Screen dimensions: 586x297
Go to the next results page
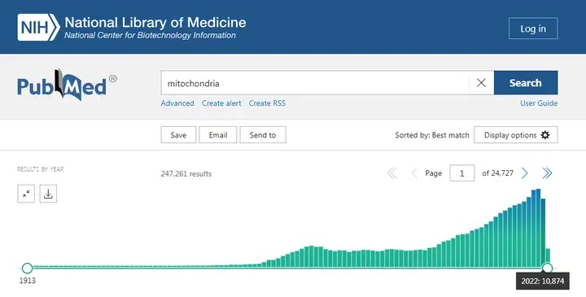coord(525,173)
